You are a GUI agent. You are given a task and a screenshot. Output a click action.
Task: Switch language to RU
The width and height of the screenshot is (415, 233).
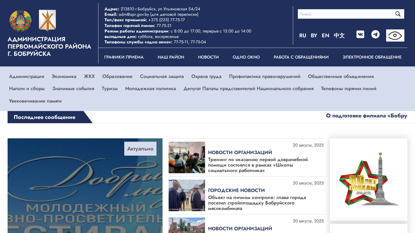coord(303,35)
